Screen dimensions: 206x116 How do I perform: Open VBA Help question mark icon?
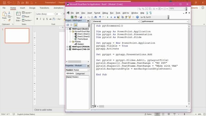tap(137, 17)
